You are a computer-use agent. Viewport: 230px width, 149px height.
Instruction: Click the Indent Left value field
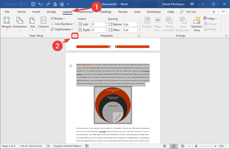click(98, 24)
